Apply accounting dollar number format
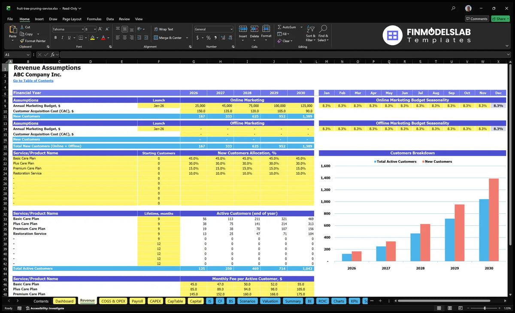Image resolution: width=515 pixels, height=313 pixels. click(197, 38)
